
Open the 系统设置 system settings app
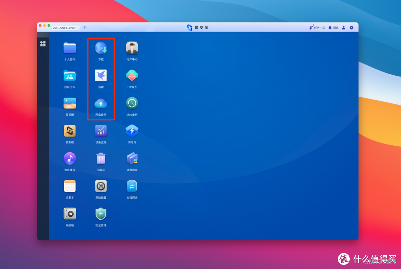coord(101,186)
